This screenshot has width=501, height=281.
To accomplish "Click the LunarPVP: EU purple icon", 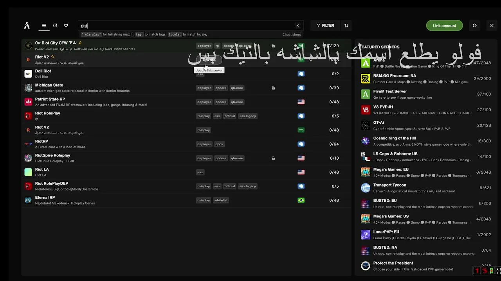I will 365,235.
